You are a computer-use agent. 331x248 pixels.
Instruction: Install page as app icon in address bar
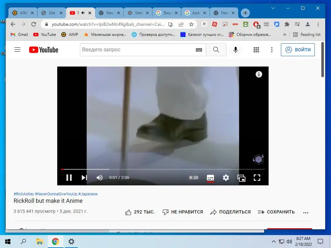pyautogui.click(x=171, y=24)
